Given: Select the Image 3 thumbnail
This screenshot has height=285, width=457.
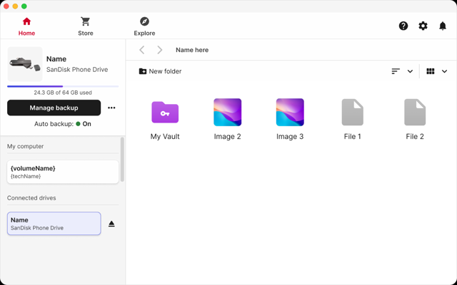Looking at the screenshot, I should pyautogui.click(x=290, y=113).
